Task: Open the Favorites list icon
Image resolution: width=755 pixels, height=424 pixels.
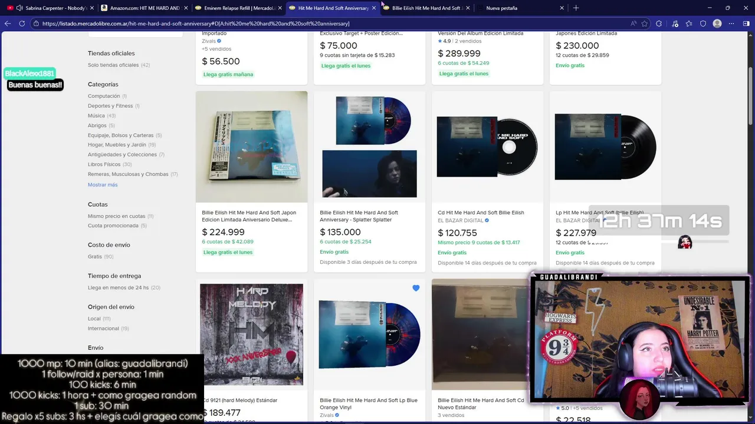Action: coord(688,24)
